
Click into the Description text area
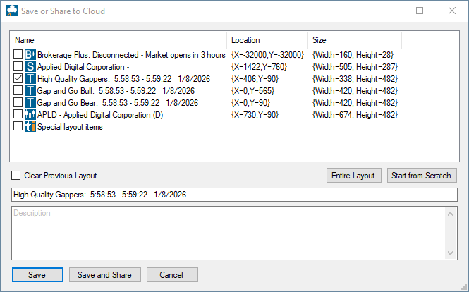(229, 233)
